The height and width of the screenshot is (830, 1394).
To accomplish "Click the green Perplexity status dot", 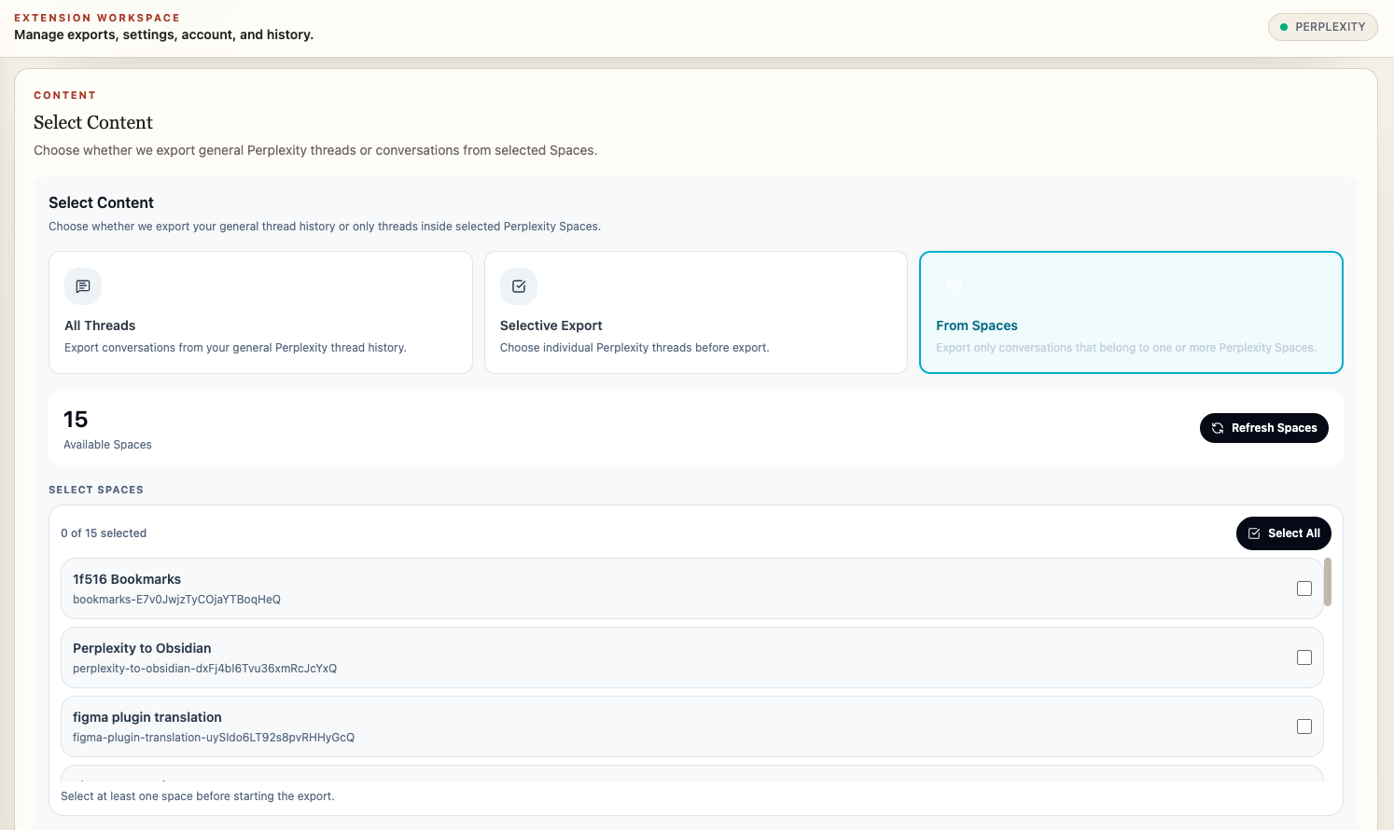I will [1284, 27].
